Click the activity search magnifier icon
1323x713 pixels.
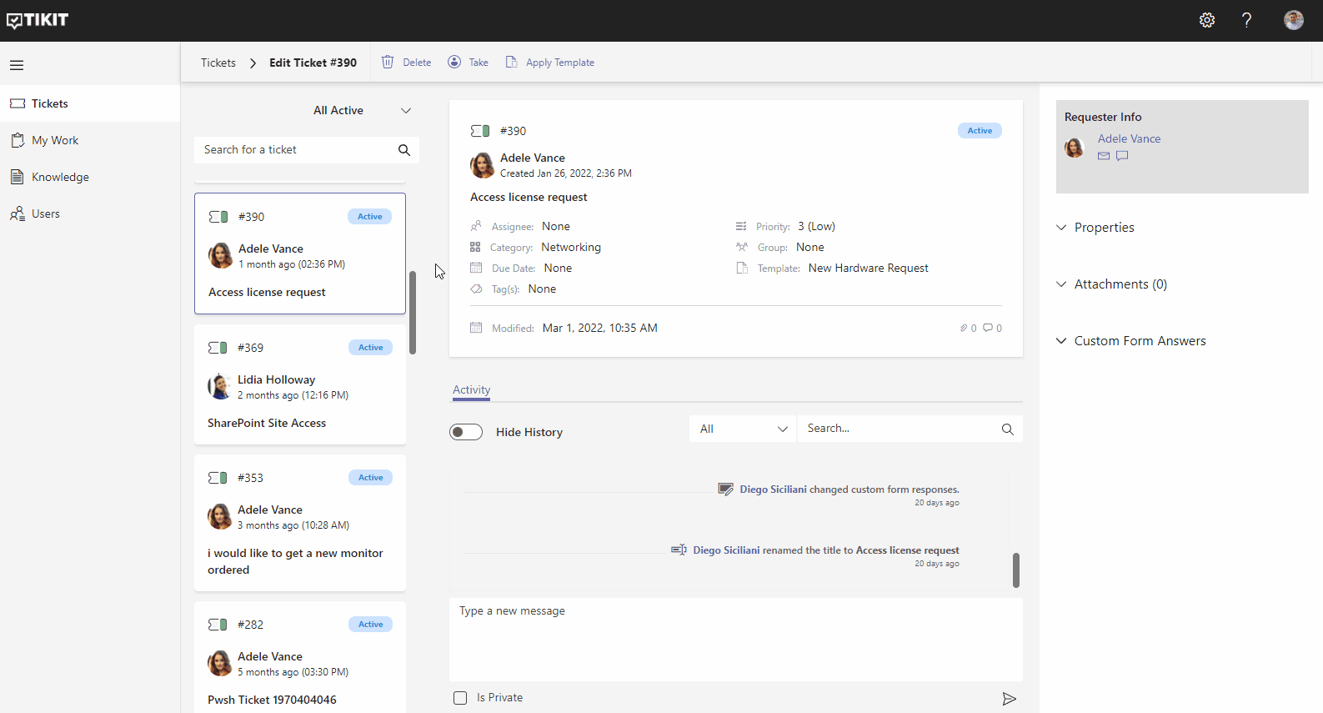1007,429
